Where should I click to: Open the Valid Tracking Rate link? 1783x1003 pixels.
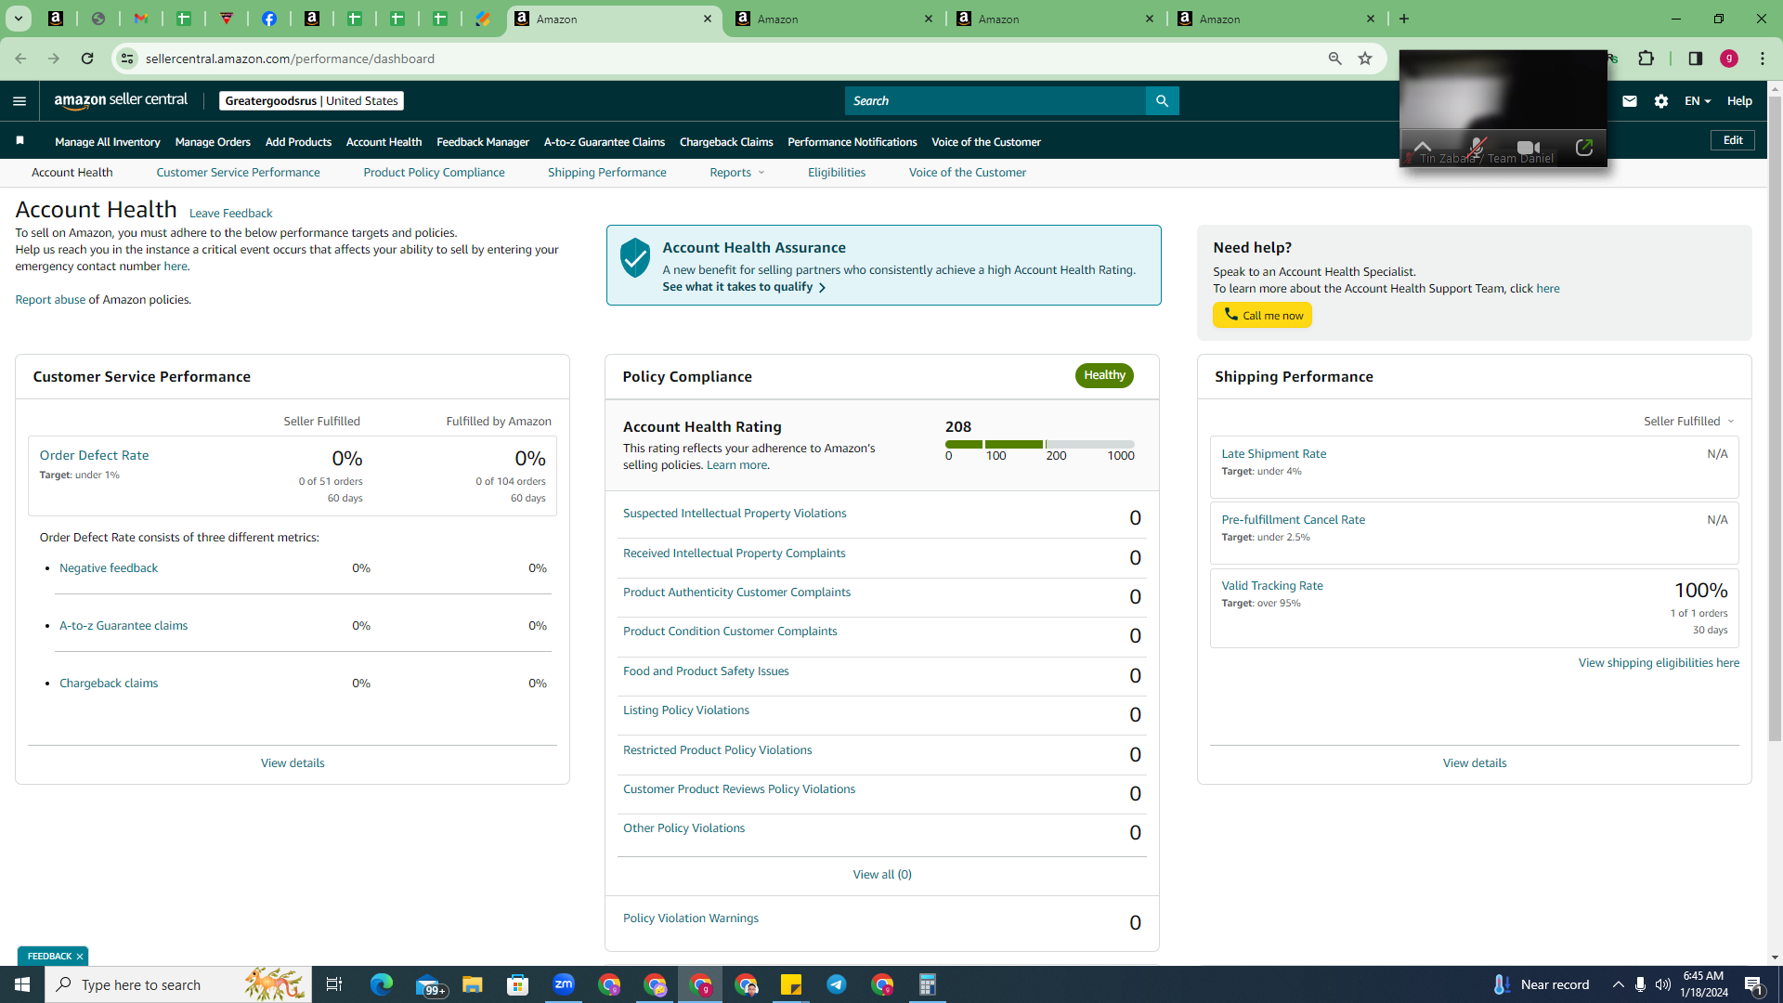[1272, 586]
